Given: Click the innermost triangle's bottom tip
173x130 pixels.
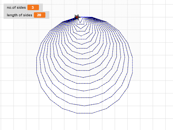Looking at the screenshot, I should (80, 23).
